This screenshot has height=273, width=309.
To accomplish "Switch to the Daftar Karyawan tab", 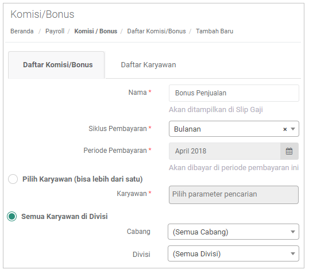I will coord(148,65).
